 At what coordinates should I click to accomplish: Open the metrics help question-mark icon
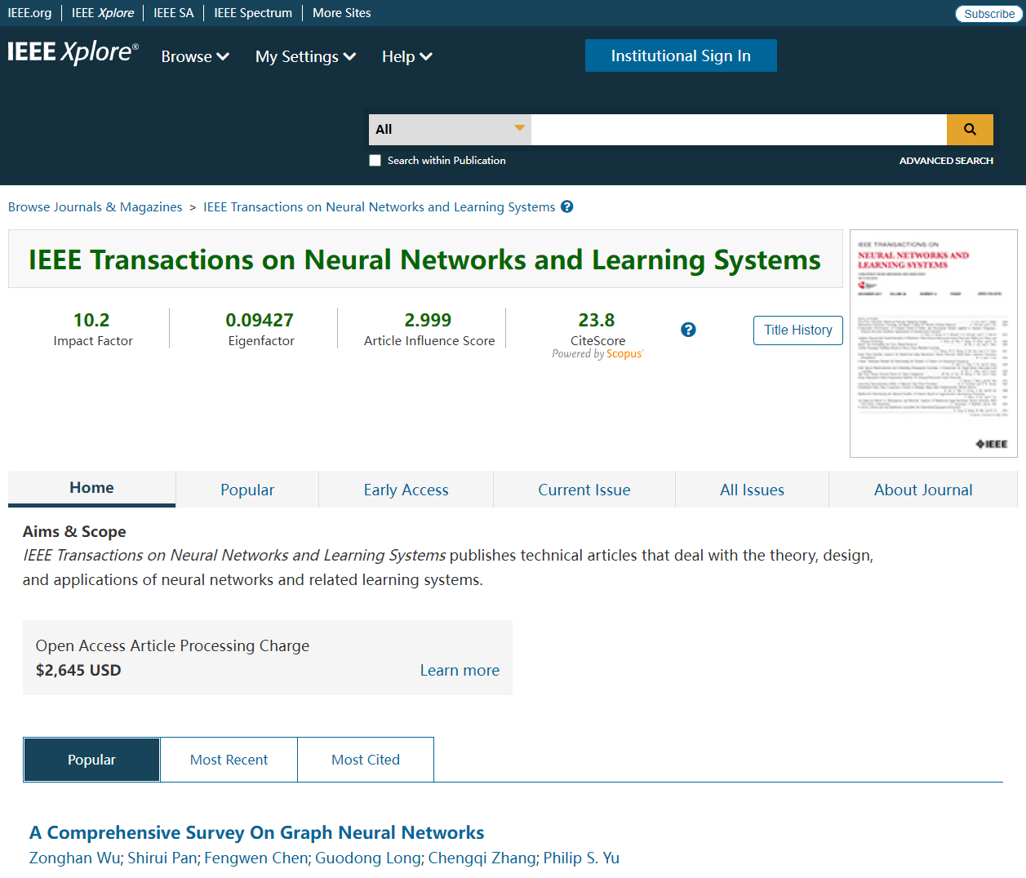pos(688,330)
